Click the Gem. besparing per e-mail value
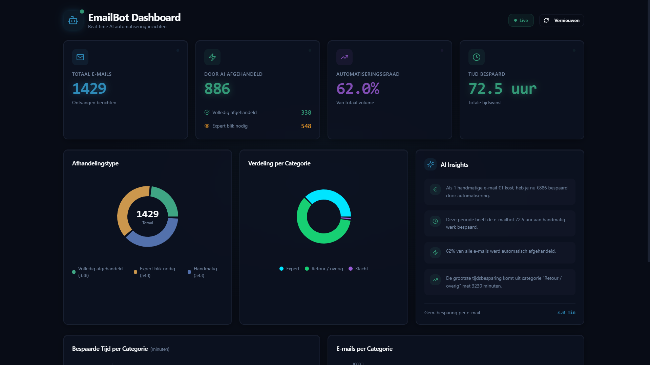This screenshot has width=650, height=365. coord(566,313)
